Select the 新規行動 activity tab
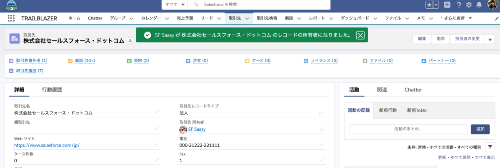This screenshot has width=500, height=168. click(388, 110)
